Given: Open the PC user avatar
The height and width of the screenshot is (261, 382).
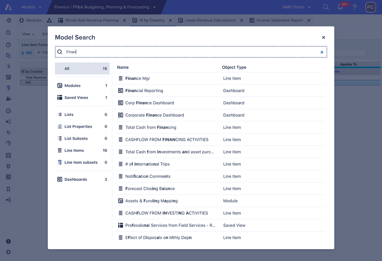Looking at the screenshot, I should [370, 7].
